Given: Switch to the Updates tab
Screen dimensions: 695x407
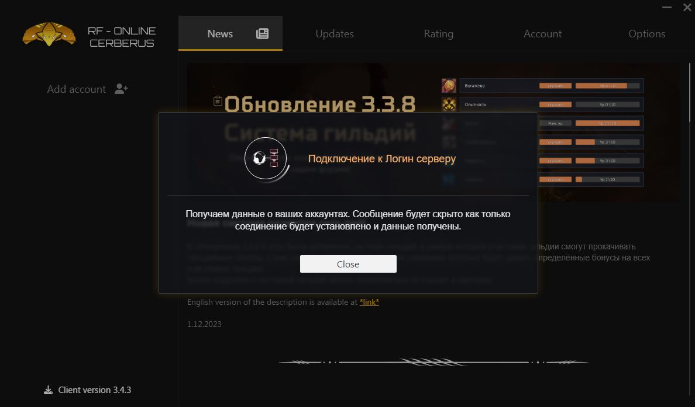Looking at the screenshot, I should 335,34.
